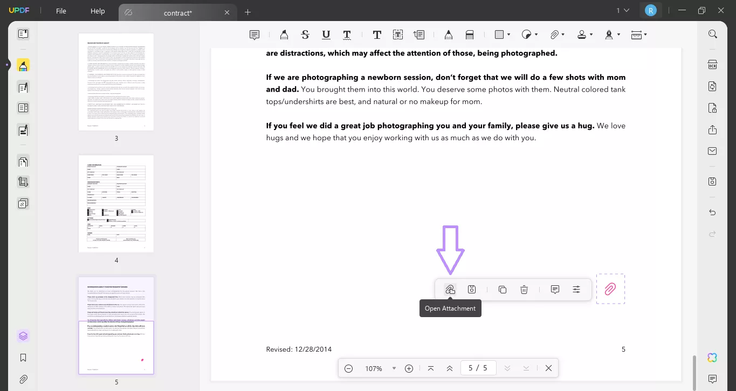Viewport: 736px width, 391px height.
Task: Select the Pencil drawing tool
Action: (x=448, y=35)
